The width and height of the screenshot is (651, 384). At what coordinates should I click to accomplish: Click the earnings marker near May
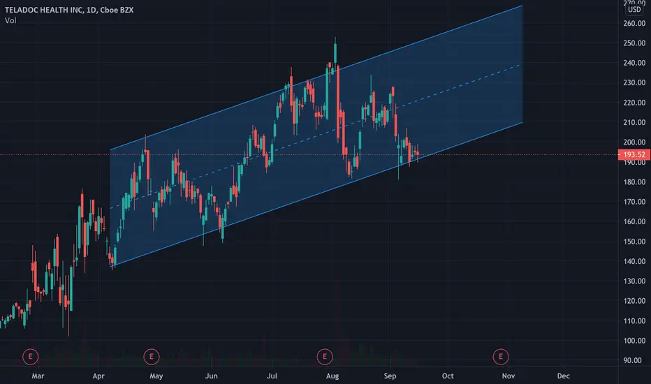152,357
